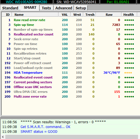Click the yellow health dots for HDA Temperature

[128, 73]
